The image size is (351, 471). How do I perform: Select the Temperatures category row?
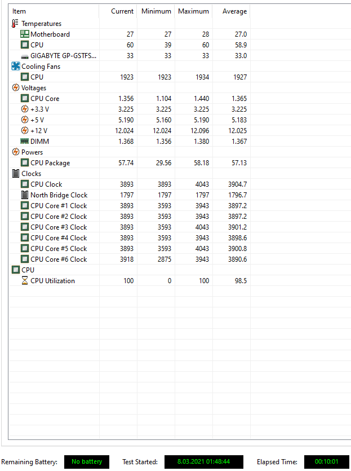[130, 24]
